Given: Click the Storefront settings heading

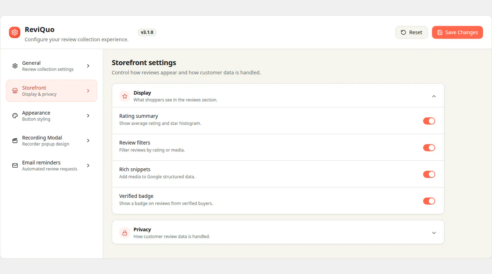Looking at the screenshot, I should 144,63.
